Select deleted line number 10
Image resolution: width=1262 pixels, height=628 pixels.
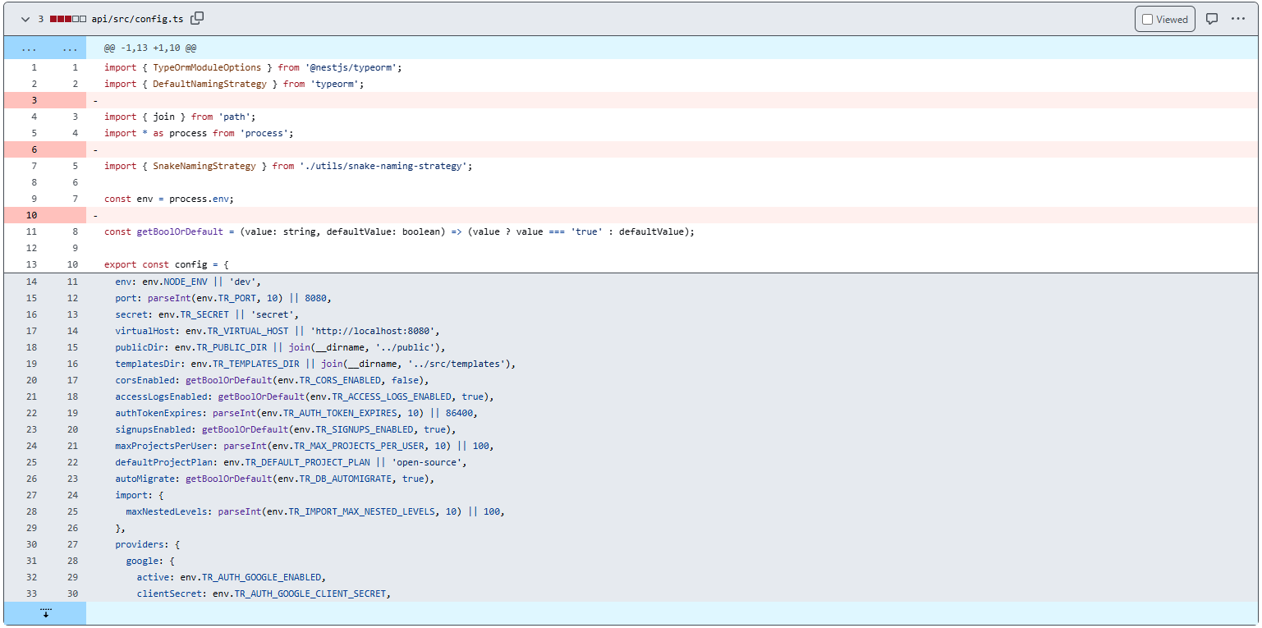34,215
